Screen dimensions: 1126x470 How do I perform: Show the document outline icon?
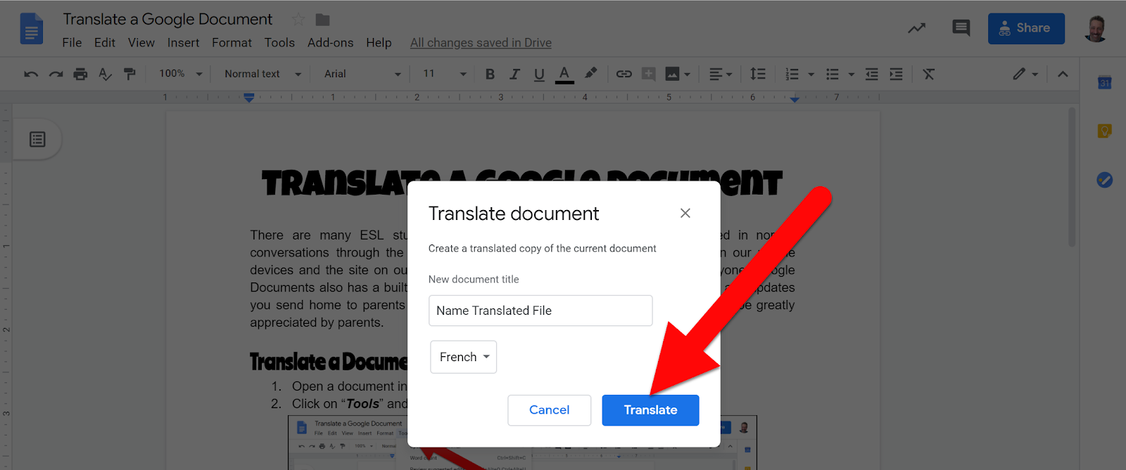coord(37,139)
